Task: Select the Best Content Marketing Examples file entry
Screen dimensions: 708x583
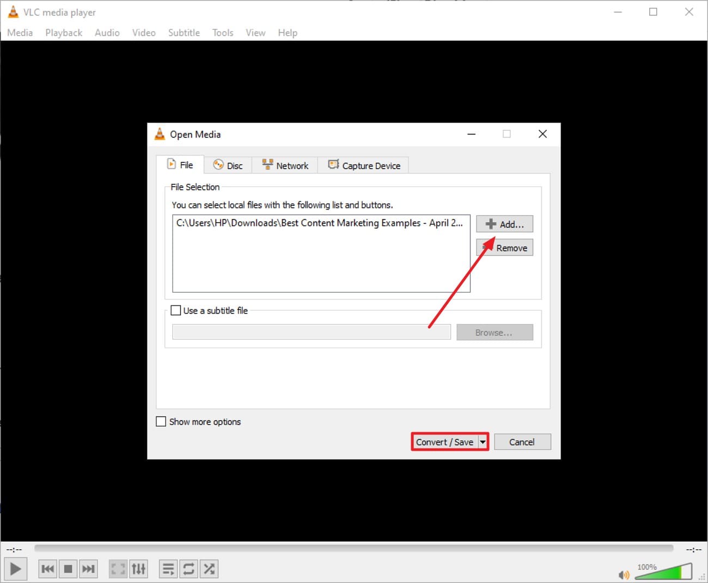Action: (x=320, y=223)
